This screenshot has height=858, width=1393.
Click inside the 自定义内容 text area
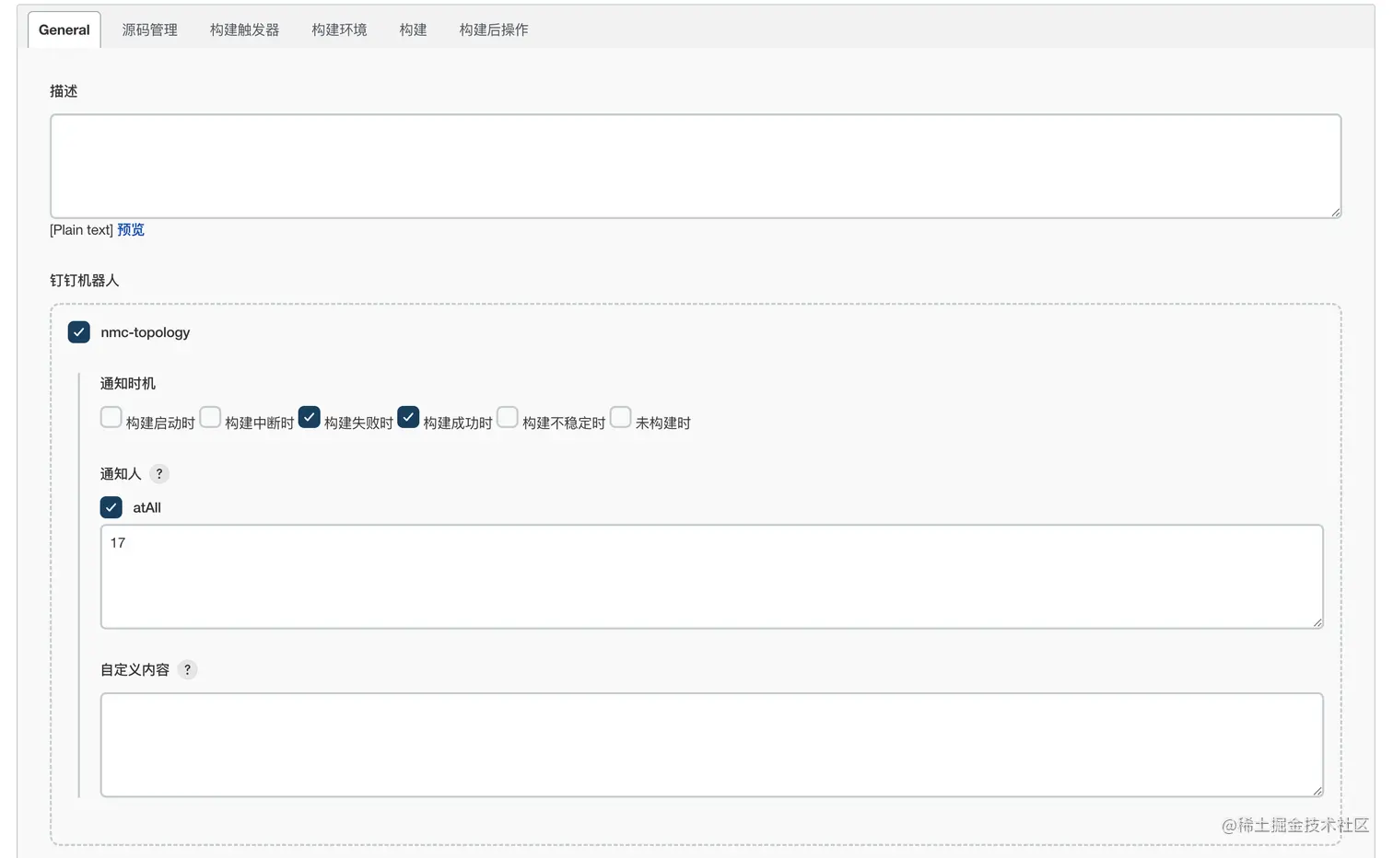(712, 745)
